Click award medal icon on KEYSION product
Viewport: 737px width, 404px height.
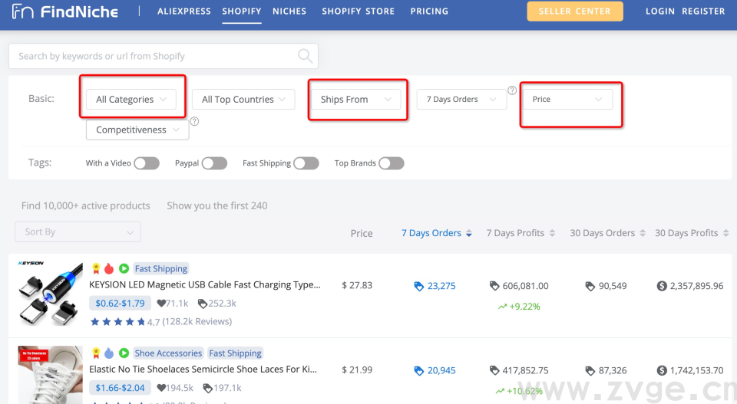(x=96, y=269)
